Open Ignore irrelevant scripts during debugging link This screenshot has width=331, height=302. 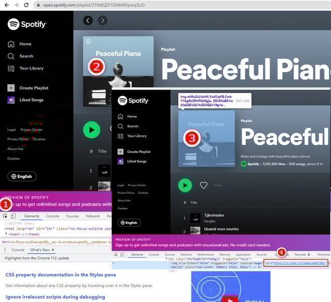(55, 297)
